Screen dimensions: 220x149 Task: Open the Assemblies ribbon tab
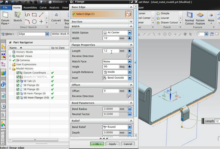point(30,8)
